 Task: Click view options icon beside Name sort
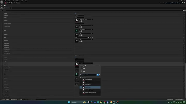(x=81, y=77)
